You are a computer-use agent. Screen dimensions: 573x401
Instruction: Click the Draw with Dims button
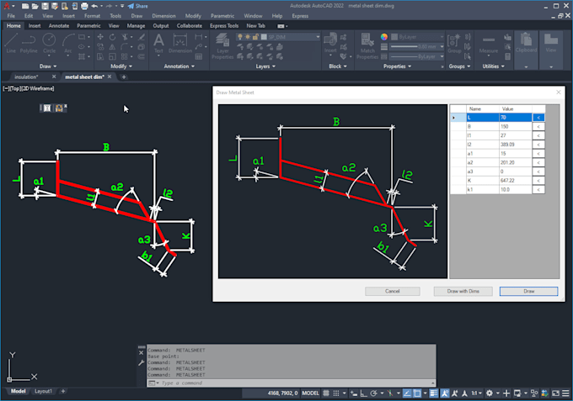point(463,291)
